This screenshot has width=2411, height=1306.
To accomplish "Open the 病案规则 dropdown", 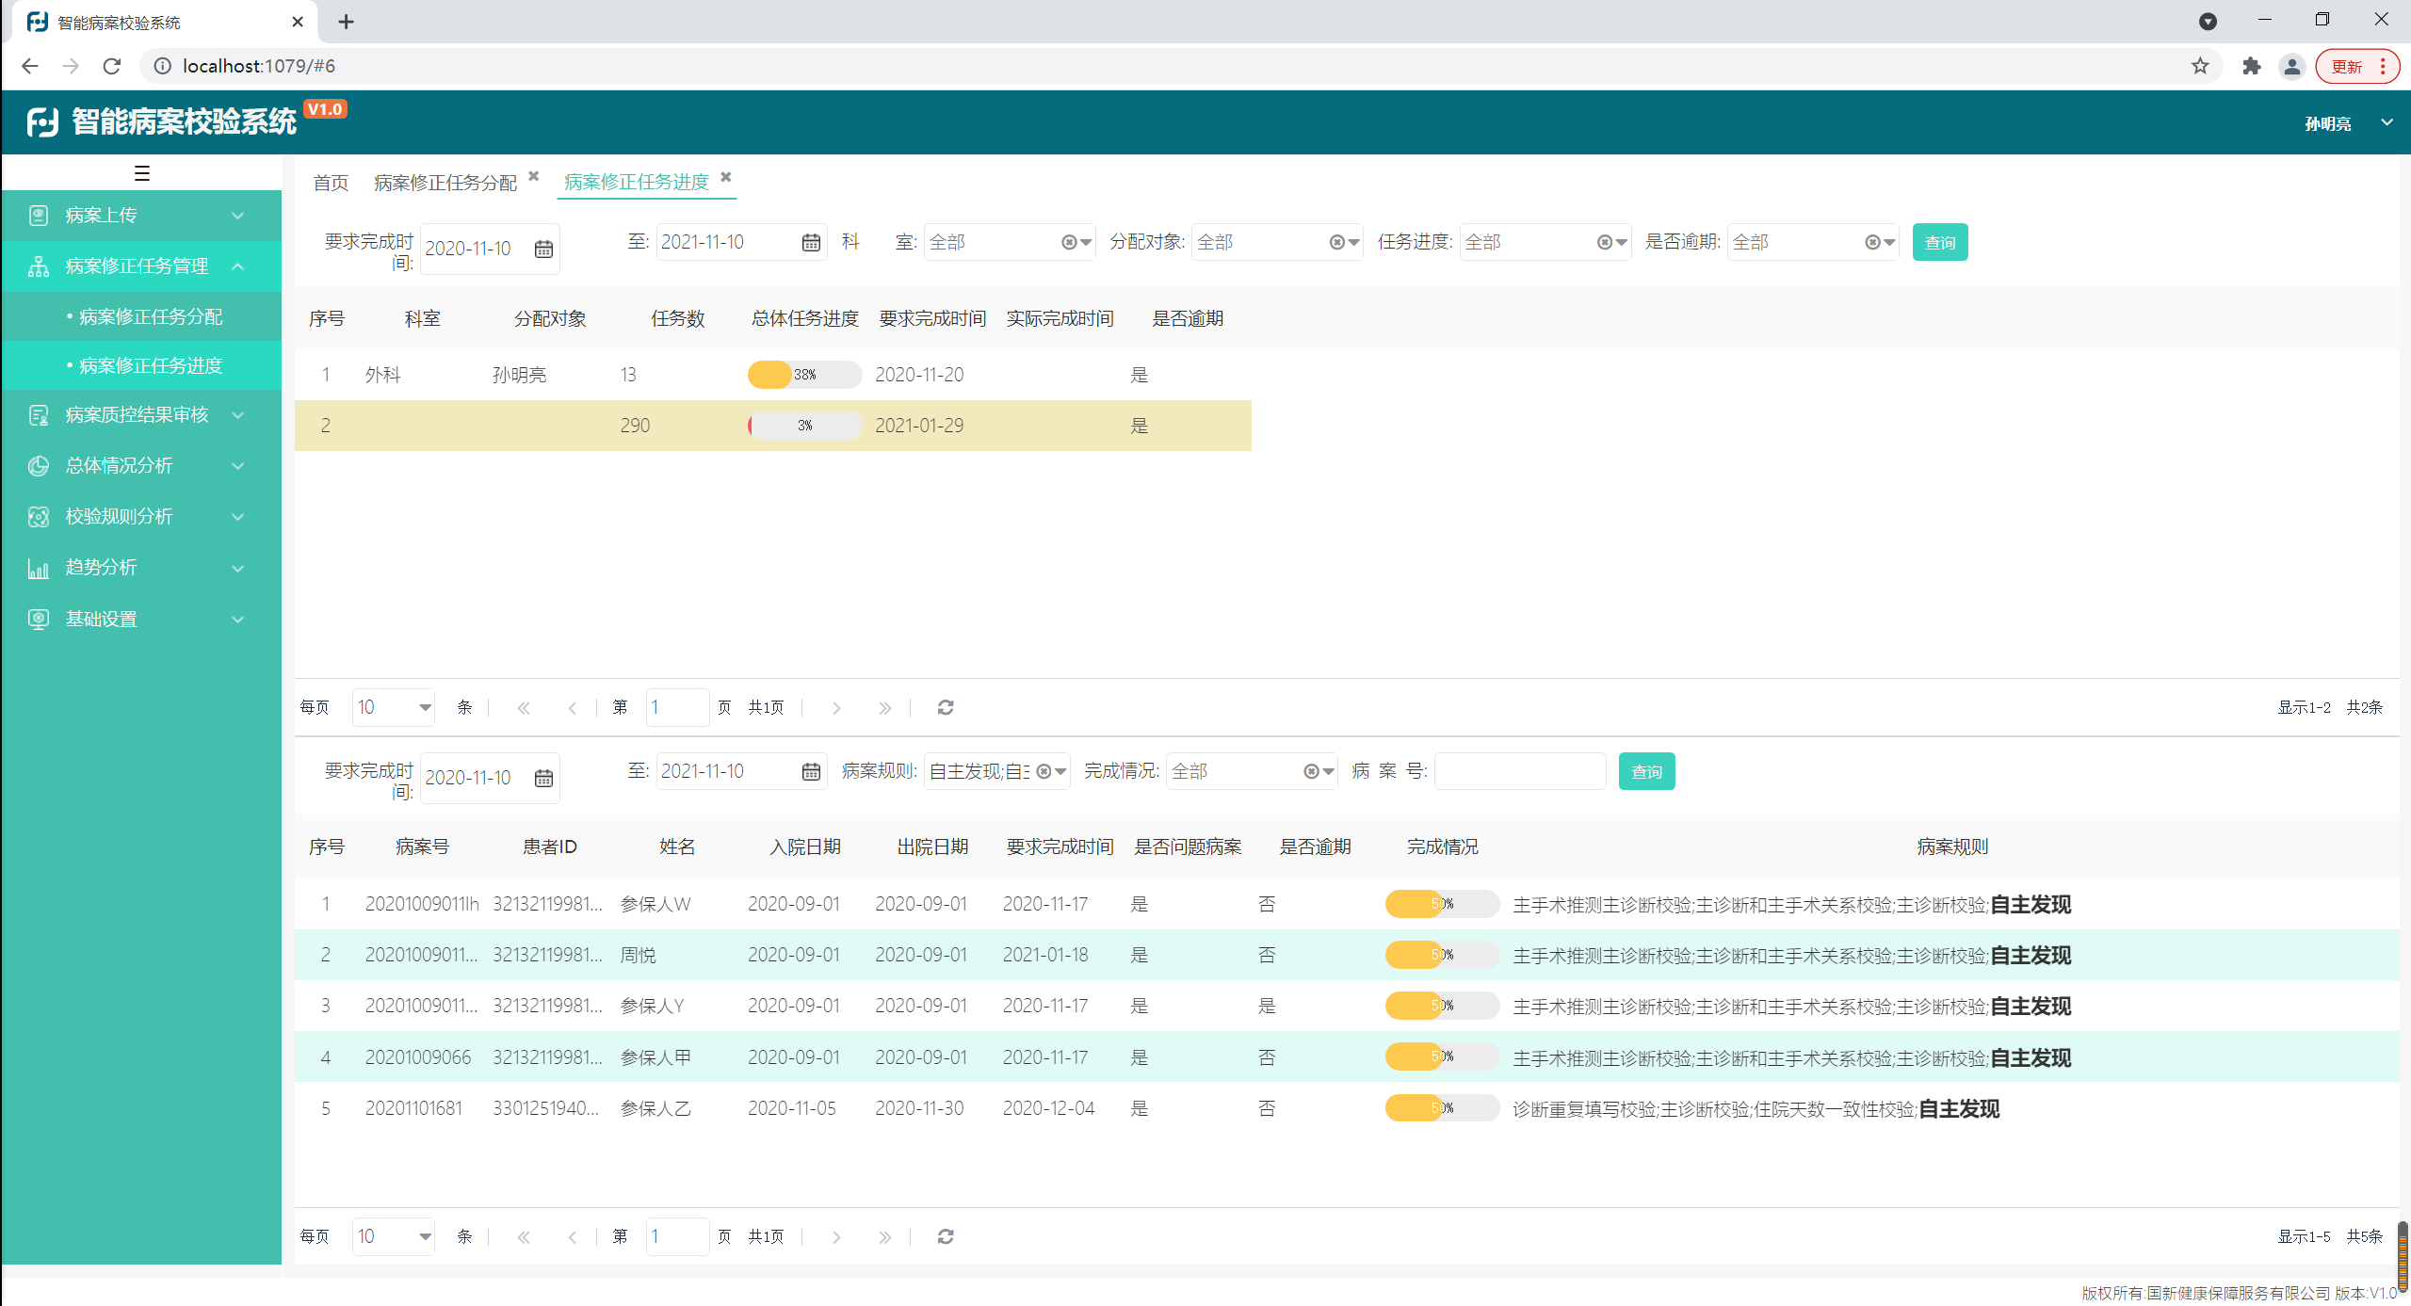I will pos(1061,772).
